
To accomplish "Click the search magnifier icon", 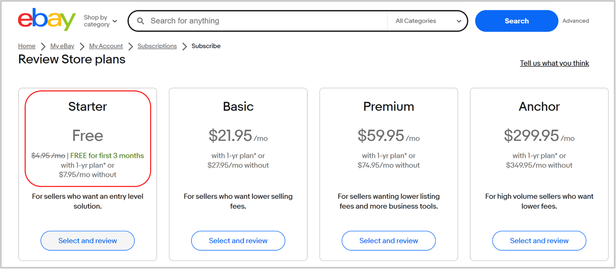I will click(140, 21).
